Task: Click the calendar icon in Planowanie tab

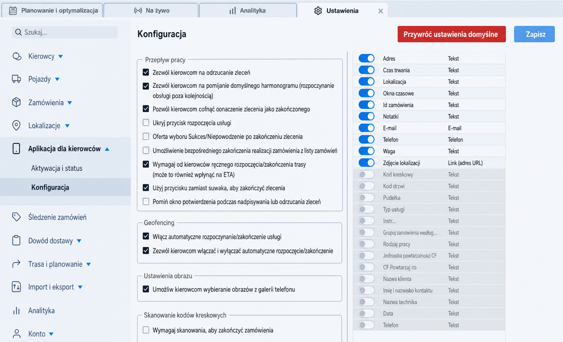Action: coord(13,11)
